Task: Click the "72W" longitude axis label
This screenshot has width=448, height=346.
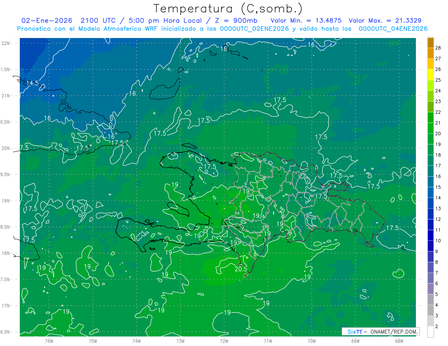Action: (224, 341)
